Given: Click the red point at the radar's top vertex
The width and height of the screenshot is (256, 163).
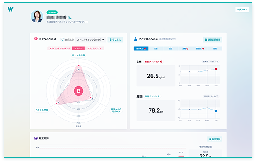Looking at the screenshot, I should point(79,65).
